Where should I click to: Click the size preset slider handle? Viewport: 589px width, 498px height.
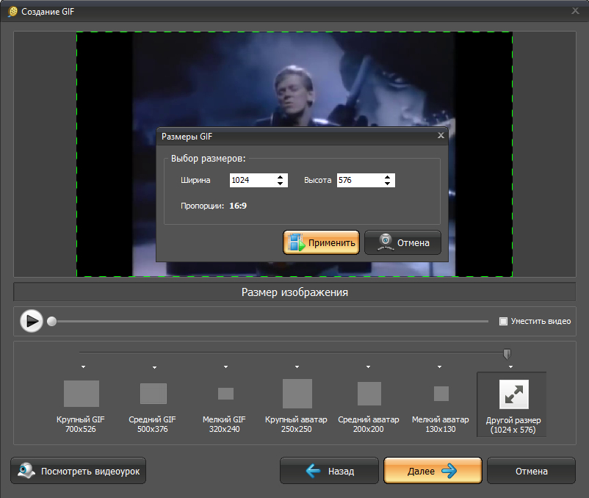click(x=507, y=354)
